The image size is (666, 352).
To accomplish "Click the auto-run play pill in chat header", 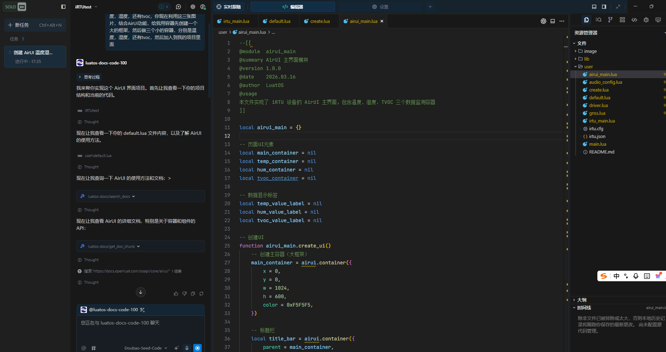I will click(164, 7).
